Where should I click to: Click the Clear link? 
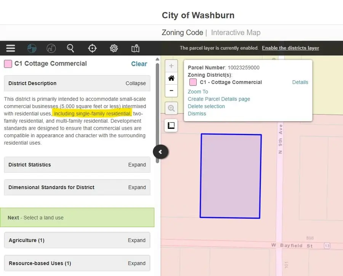139,64
